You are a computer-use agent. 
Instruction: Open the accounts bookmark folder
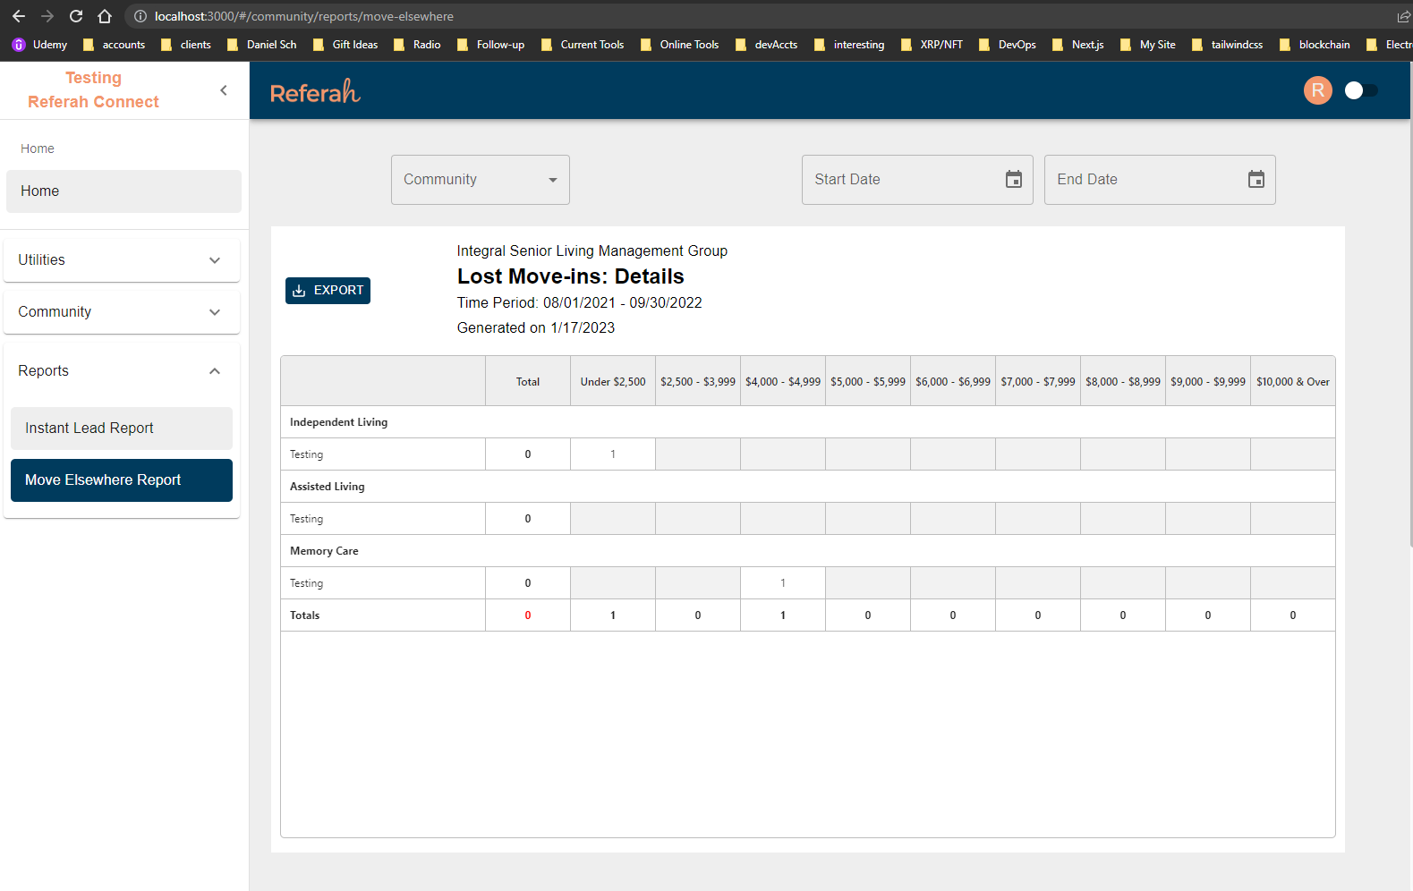(114, 45)
